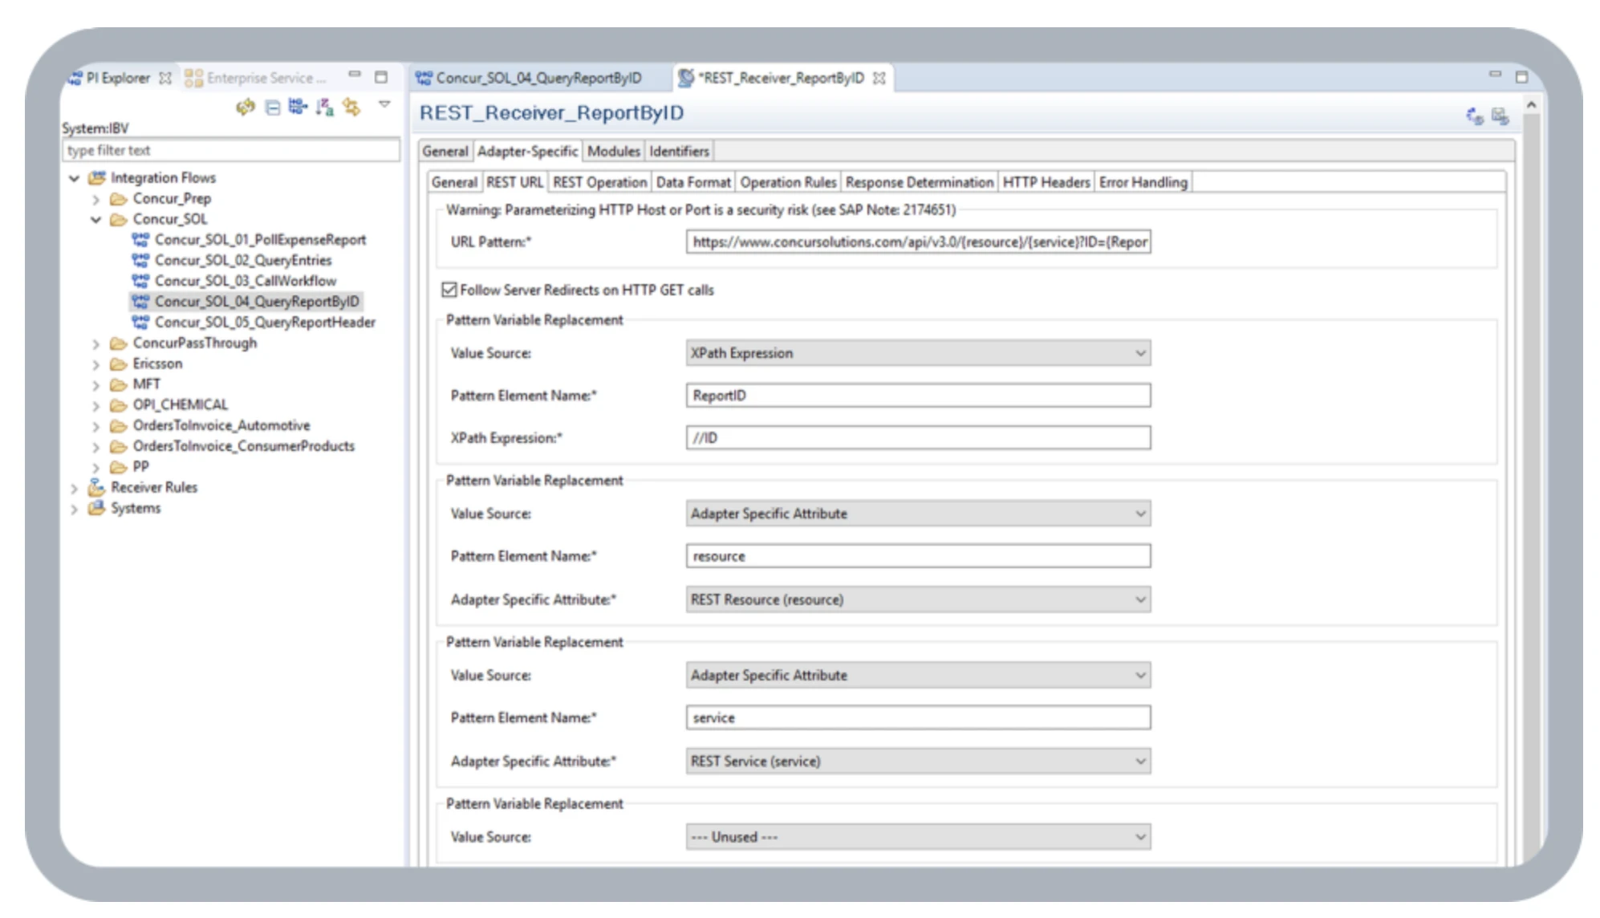Click the Concur_SOL_04_QueryReportByID tree icon
This screenshot has height=918, width=1600.
click(x=140, y=302)
